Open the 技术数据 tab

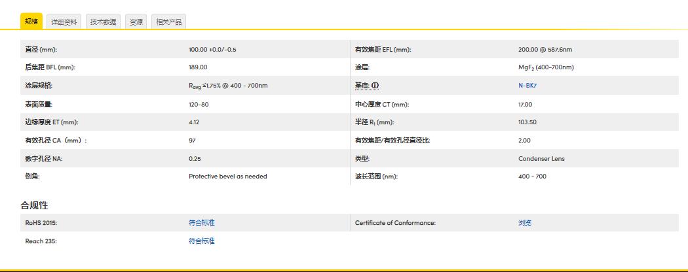(104, 22)
